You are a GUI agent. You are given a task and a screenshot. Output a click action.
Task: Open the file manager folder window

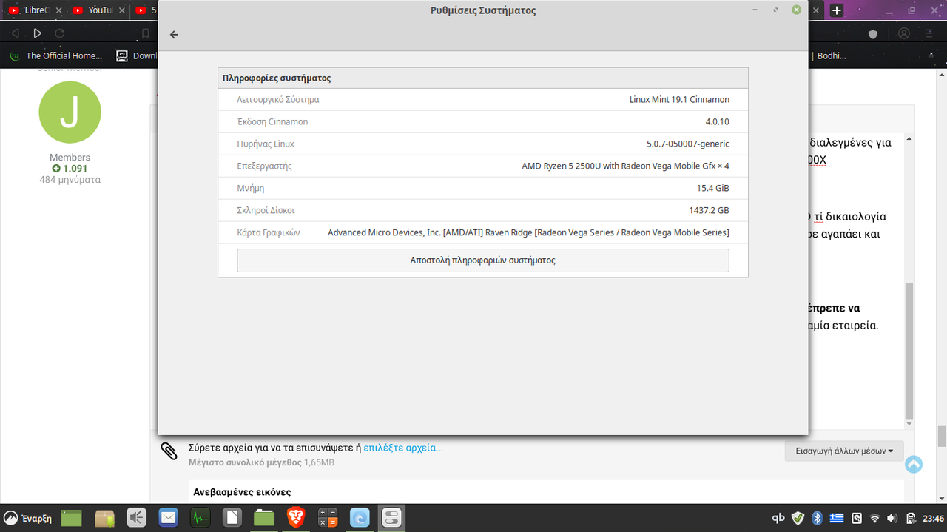click(264, 518)
